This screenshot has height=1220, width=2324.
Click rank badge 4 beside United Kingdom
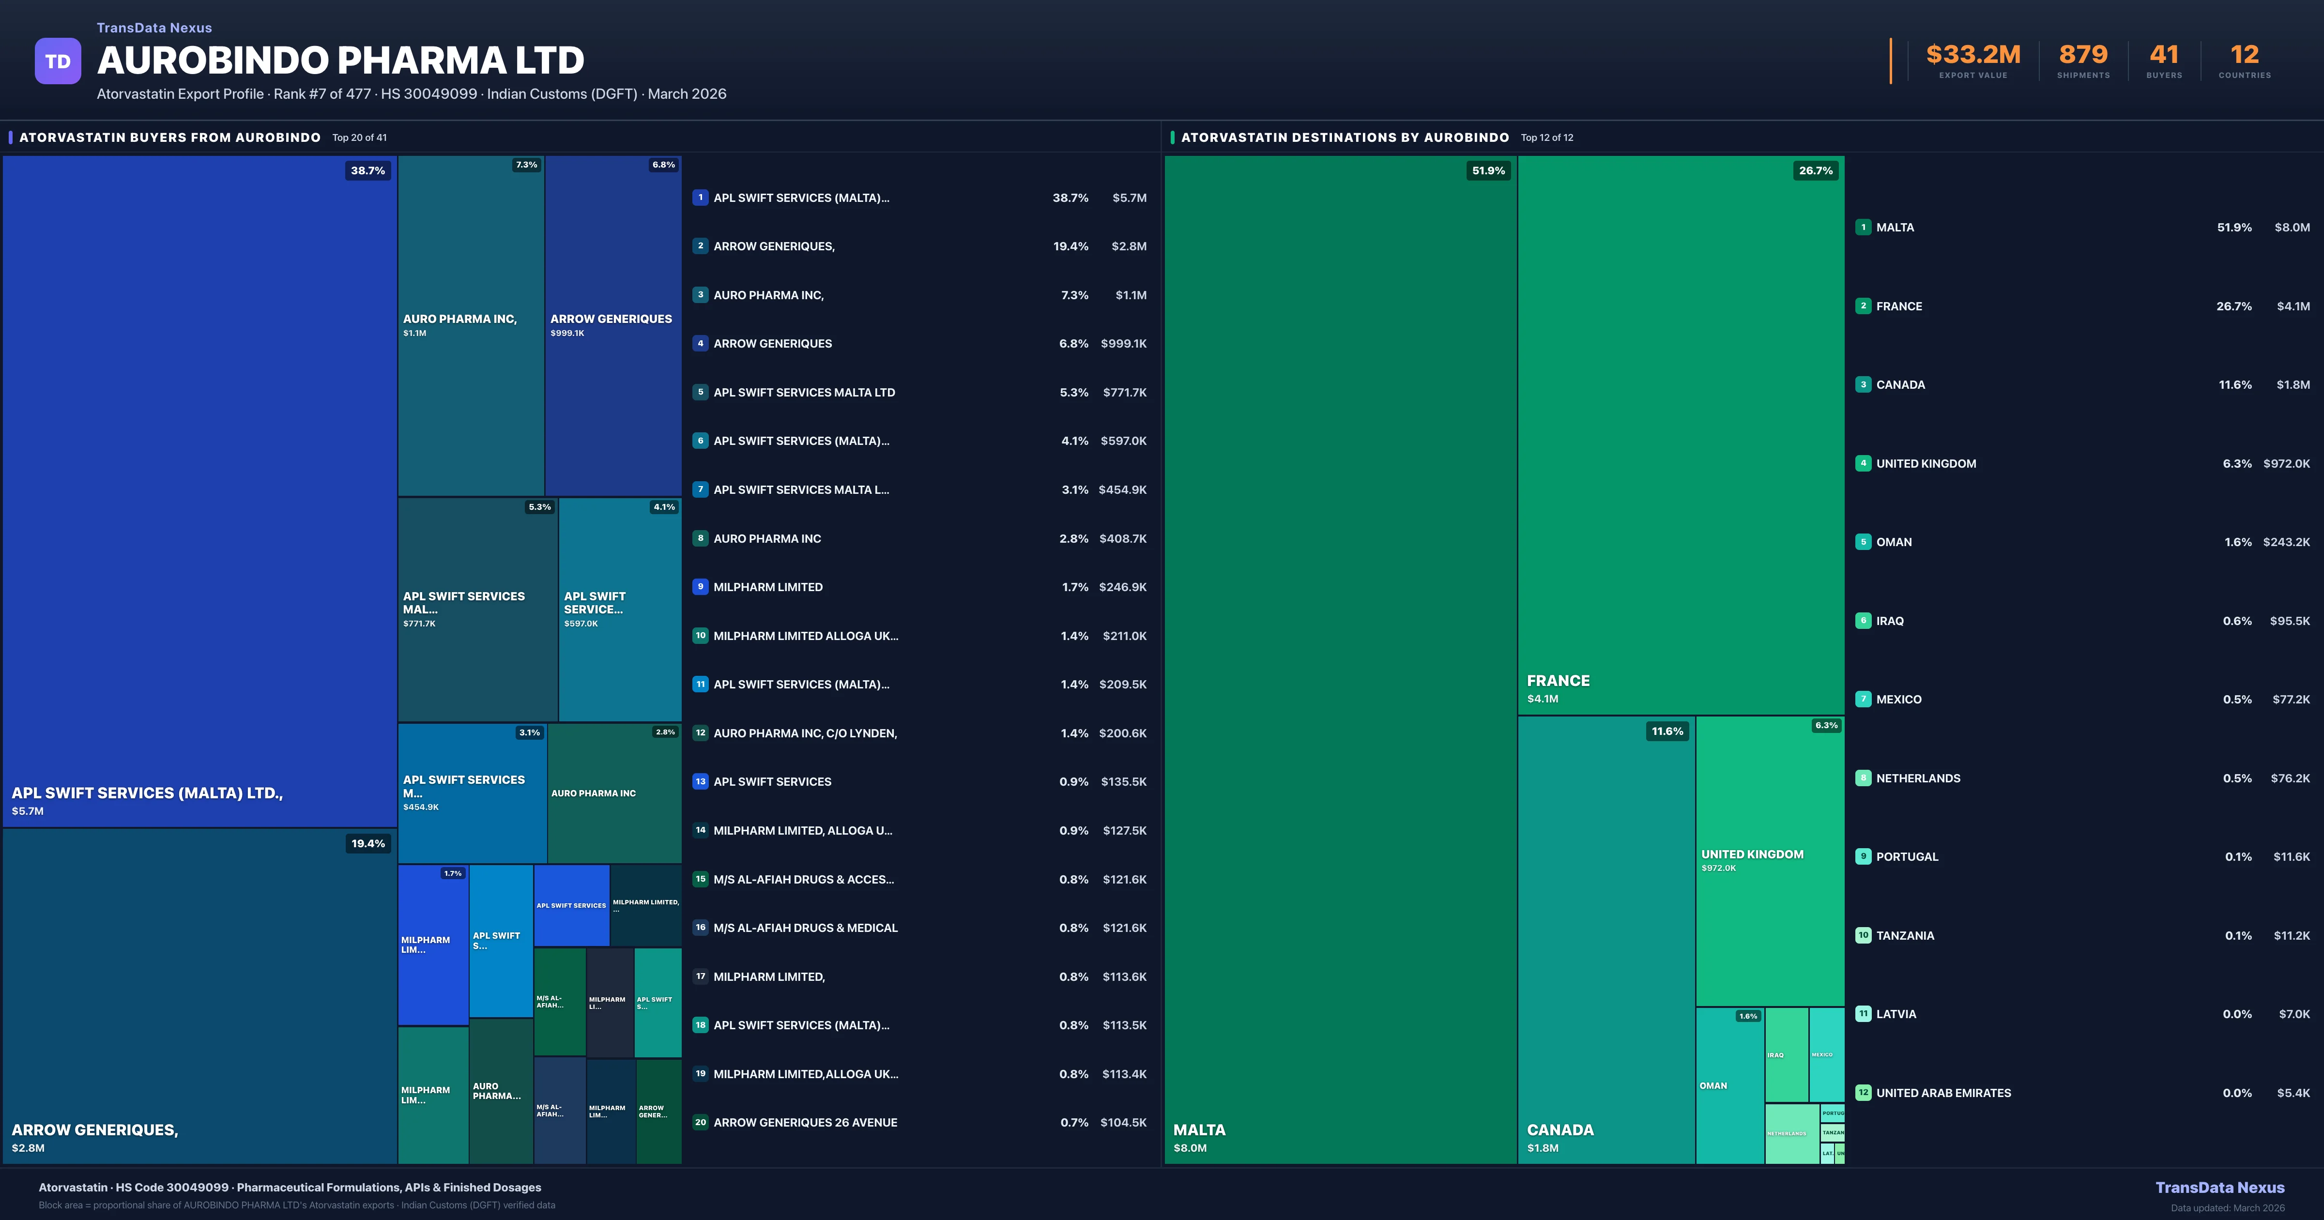1863,463
